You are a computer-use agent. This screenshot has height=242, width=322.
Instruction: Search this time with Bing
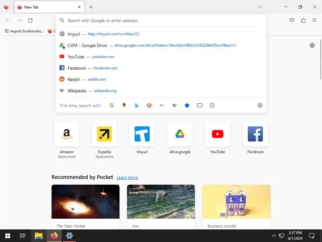pos(137,105)
